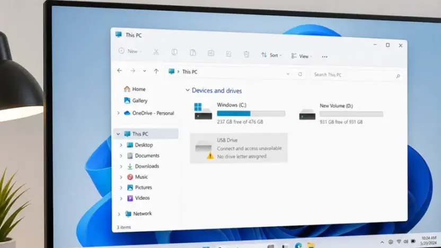The width and height of the screenshot is (441, 248).
Task: Select the New Volume (D:) drive icon
Action: pyautogui.click(x=307, y=114)
